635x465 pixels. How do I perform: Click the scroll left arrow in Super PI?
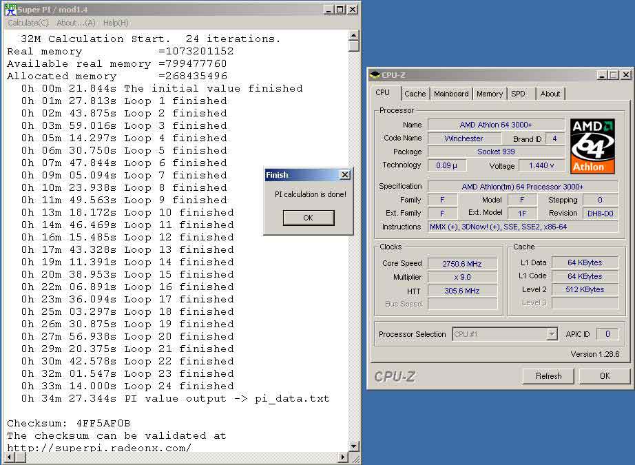point(10,457)
